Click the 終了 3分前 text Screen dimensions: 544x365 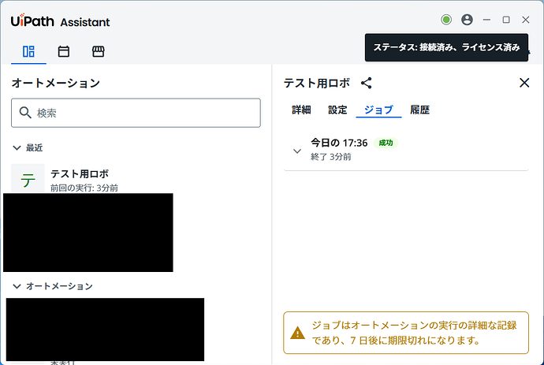[330, 157]
